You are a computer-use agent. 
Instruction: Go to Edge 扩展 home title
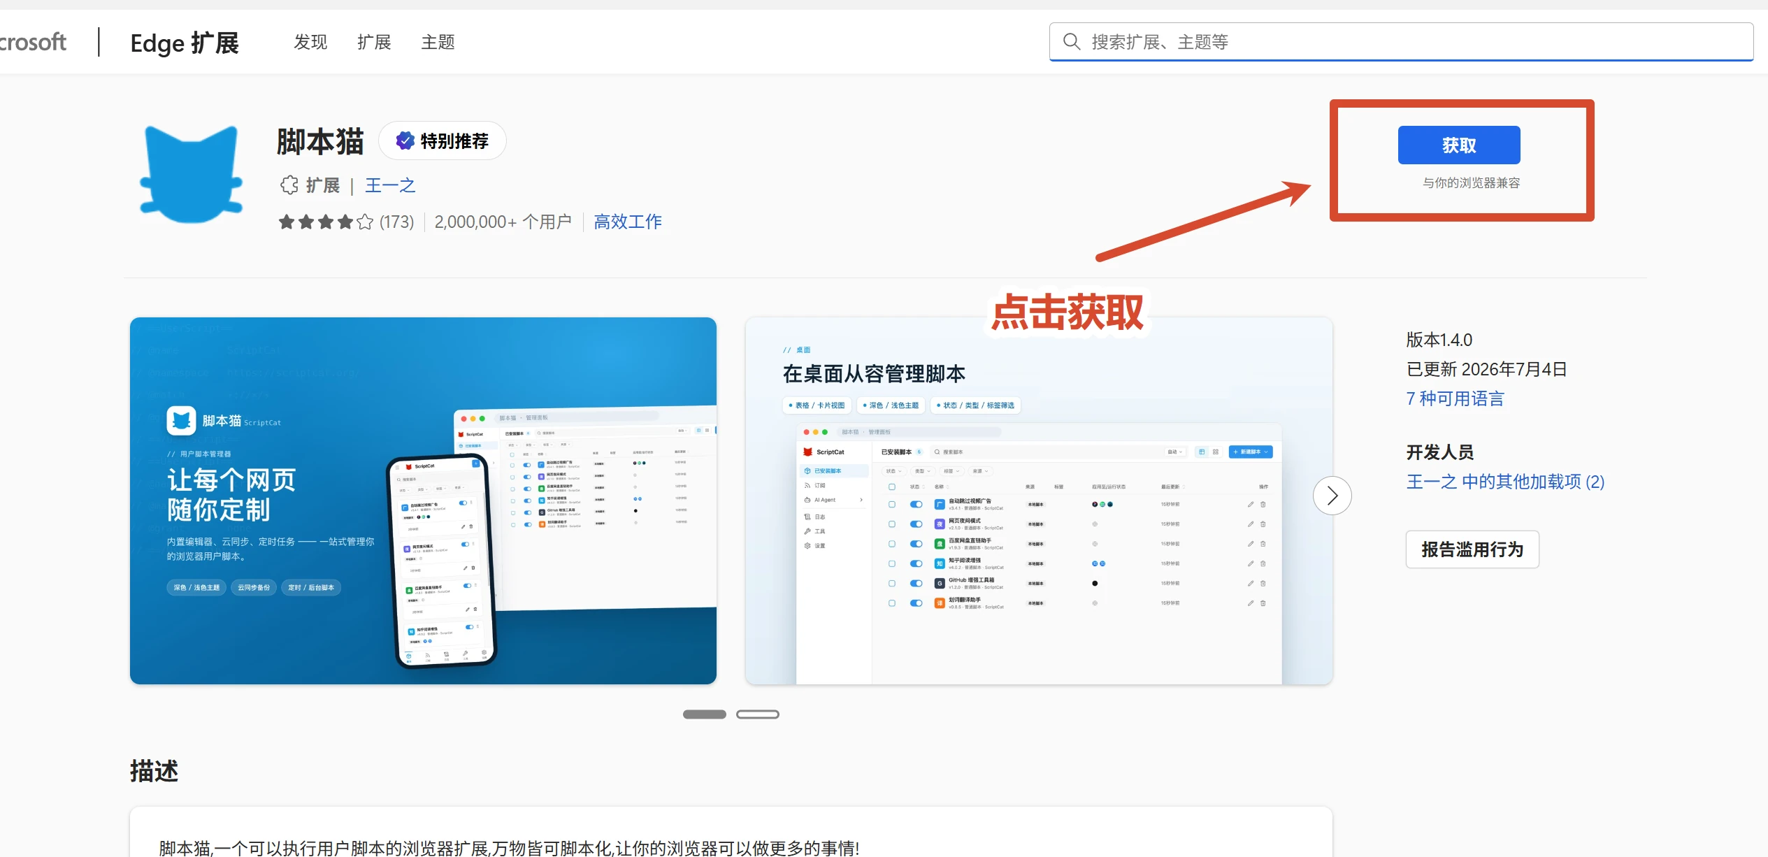tap(185, 43)
